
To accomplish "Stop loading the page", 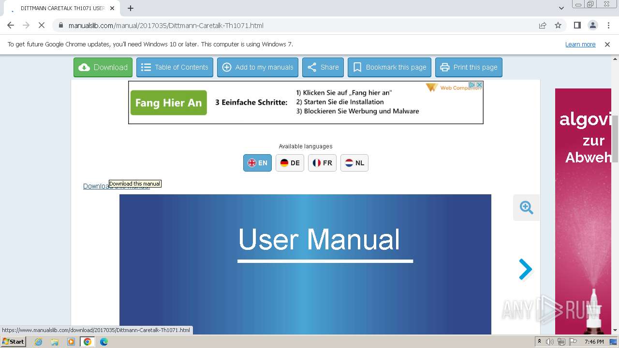I will click(x=42, y=25).
